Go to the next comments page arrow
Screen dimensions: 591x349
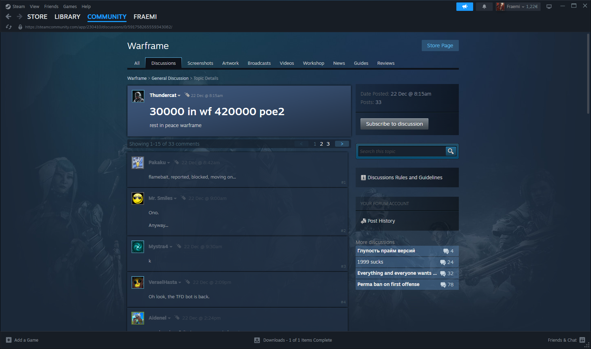pyautogui.click(x=342, y=144)
